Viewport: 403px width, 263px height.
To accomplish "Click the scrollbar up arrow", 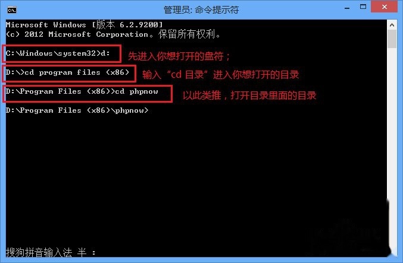I will coord(392,25).
